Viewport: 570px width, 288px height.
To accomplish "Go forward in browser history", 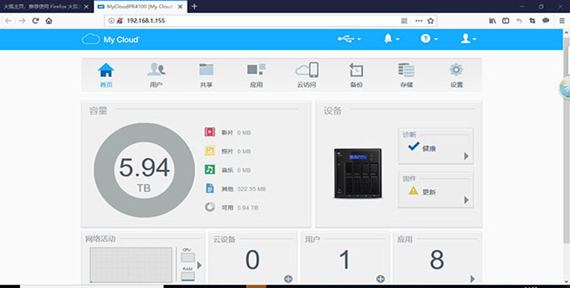I will coord(22,21).
